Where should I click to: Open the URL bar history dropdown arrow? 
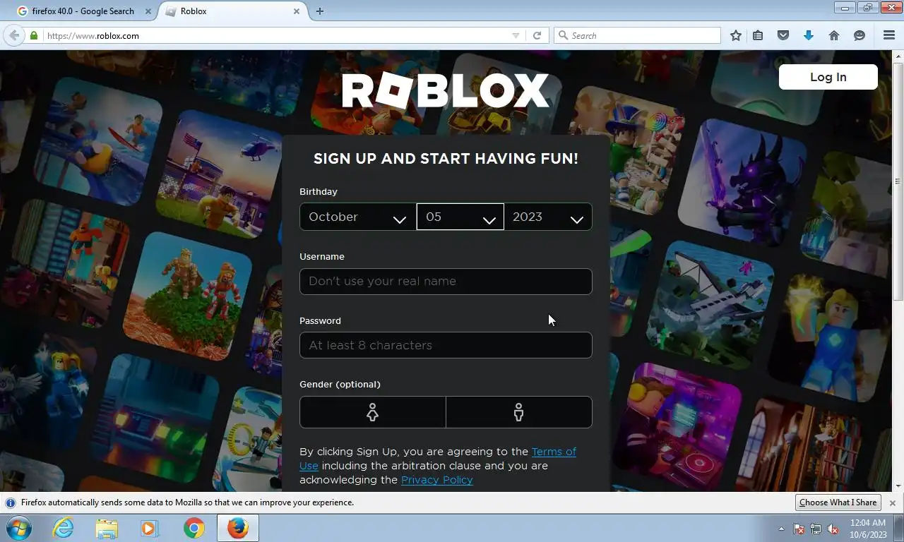tap(516, 35)
